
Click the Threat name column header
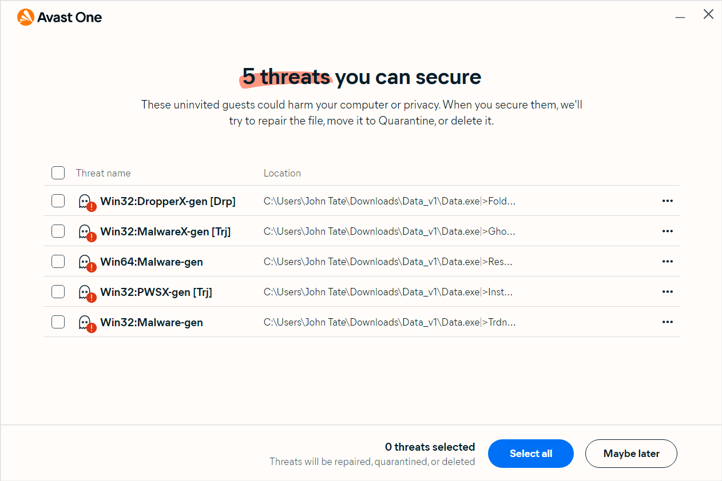(x=103, y=173)
